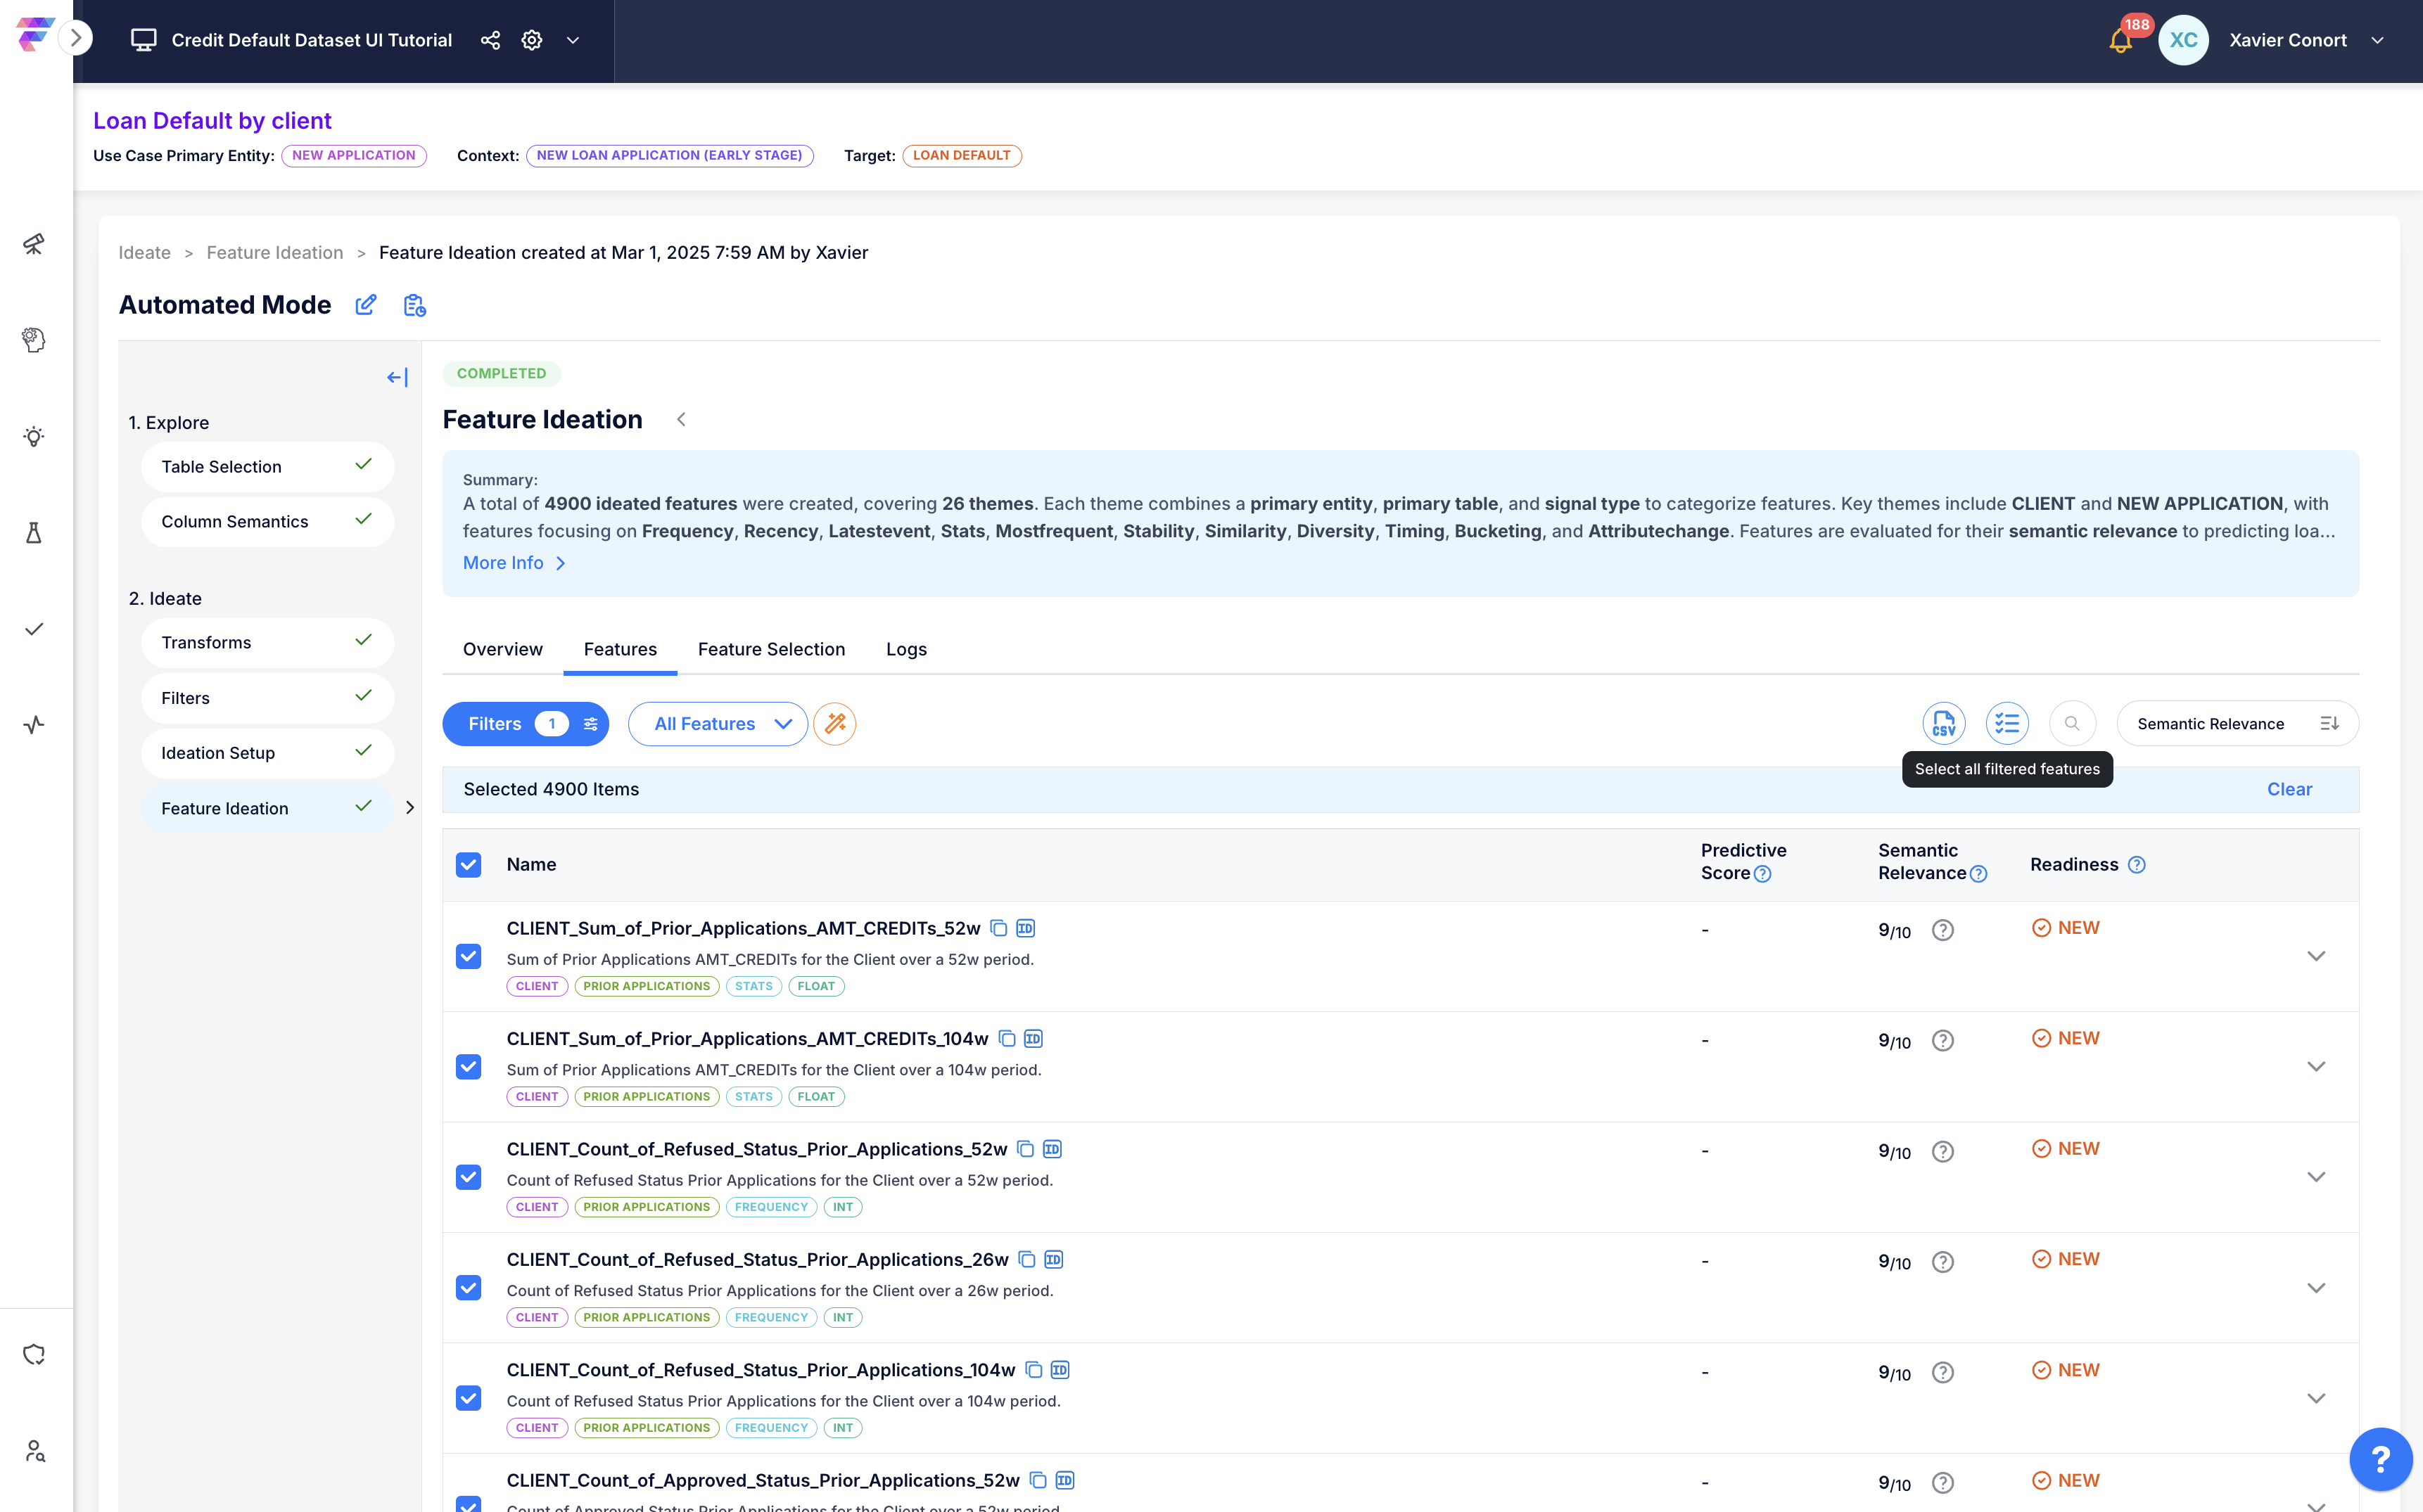Collapse the steps sidebar panel
Screen dimensions: 2423x1512
398,377
